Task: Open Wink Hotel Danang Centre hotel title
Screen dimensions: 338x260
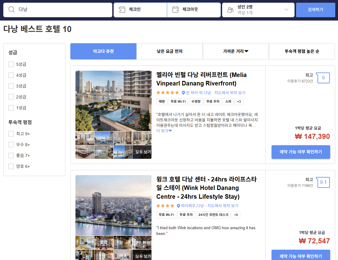Action: point(206,188)
